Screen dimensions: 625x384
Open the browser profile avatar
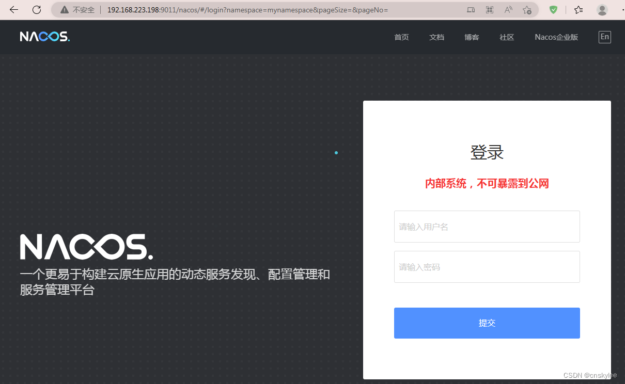602,10
